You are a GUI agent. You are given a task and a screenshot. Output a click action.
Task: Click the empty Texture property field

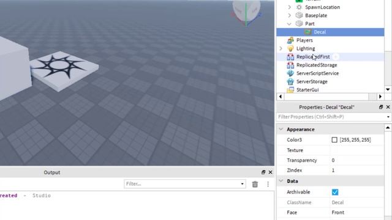[x=357, y=150]
